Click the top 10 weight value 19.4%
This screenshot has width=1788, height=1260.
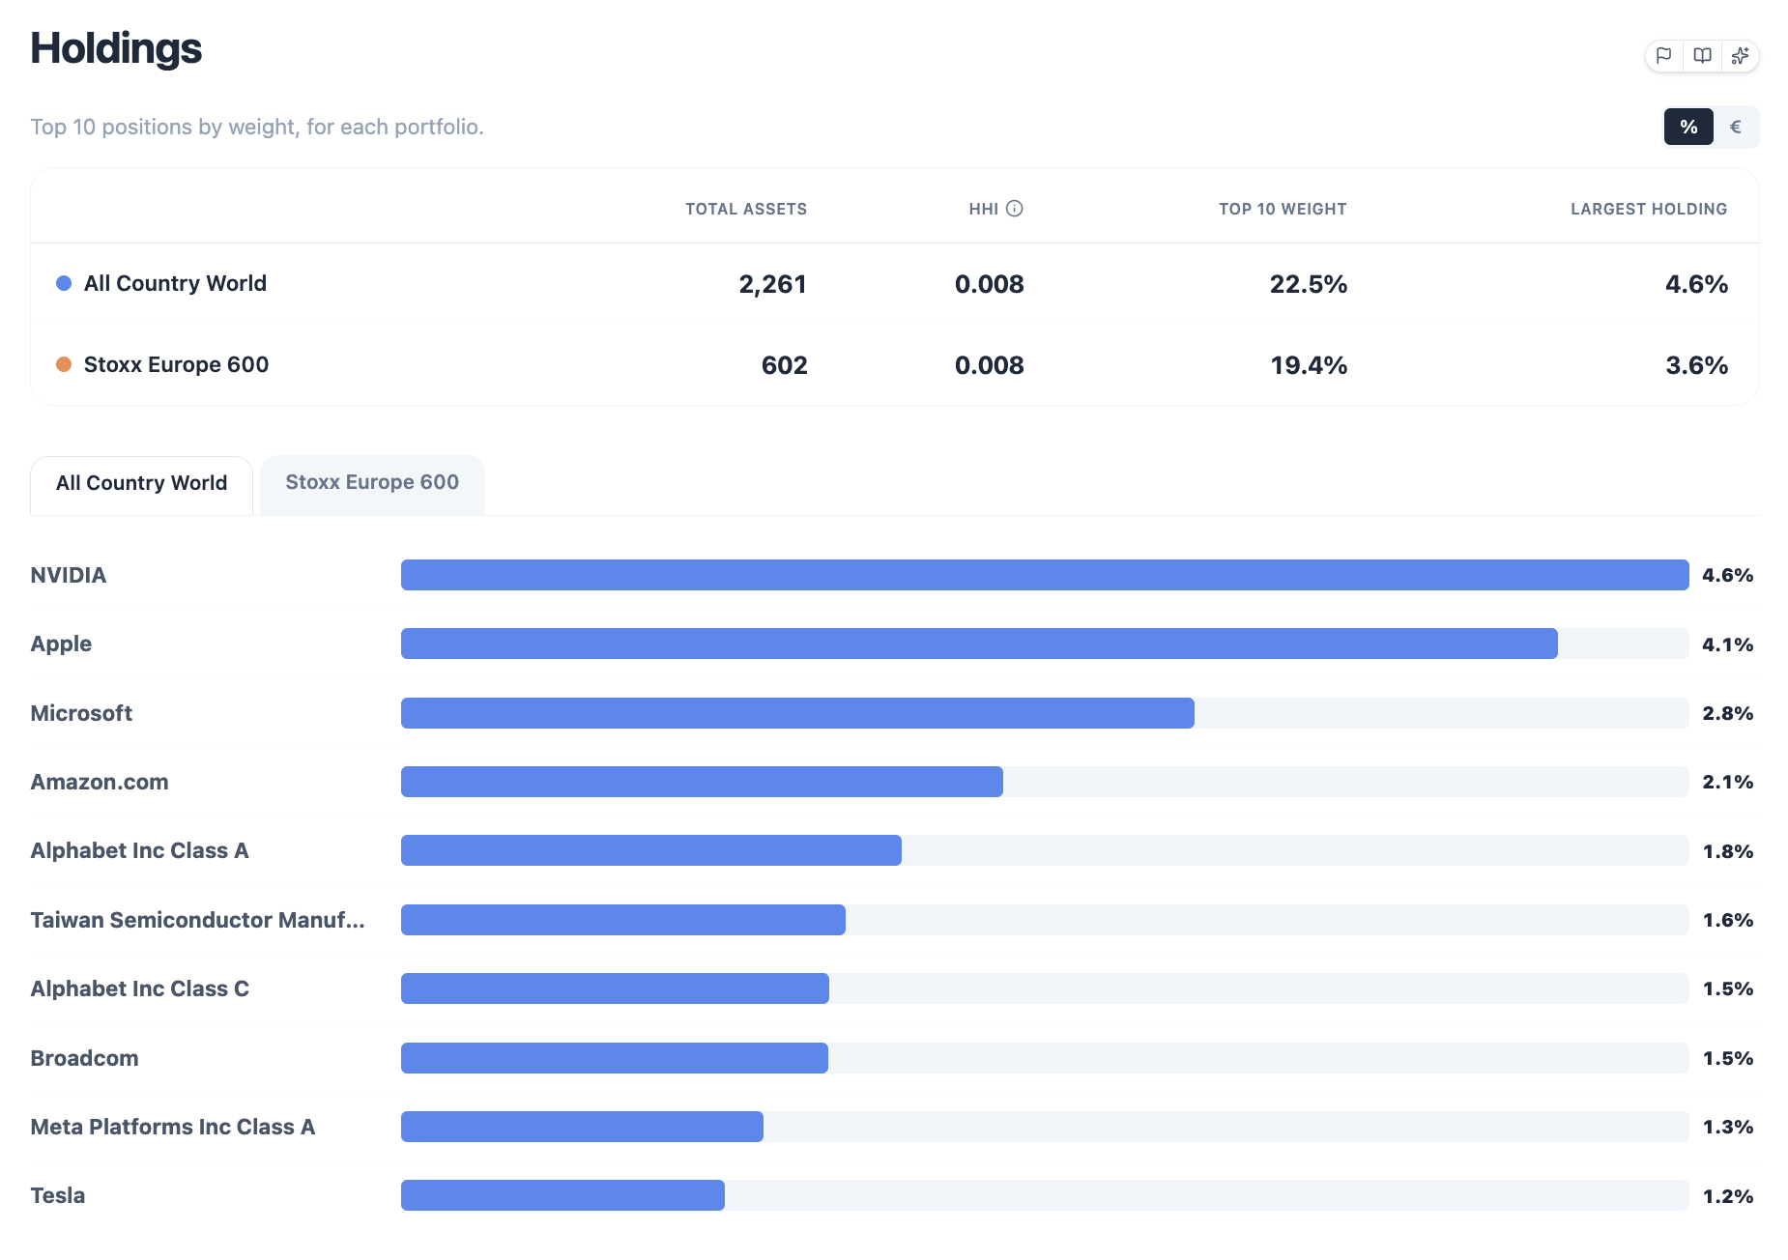point(1309,365)
